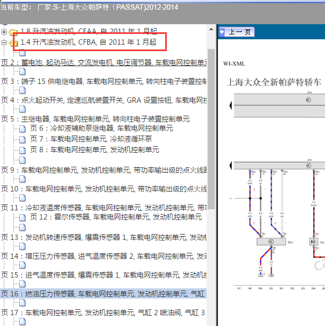The height and width of the screenshot is (326, 325).
Task: Click document icon above 页 9 entry
Action: click(23, 160)
